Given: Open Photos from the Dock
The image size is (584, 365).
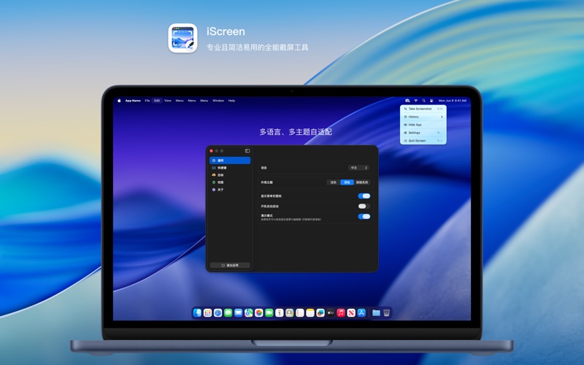Looking at the screenshot, I should point(259,313).
